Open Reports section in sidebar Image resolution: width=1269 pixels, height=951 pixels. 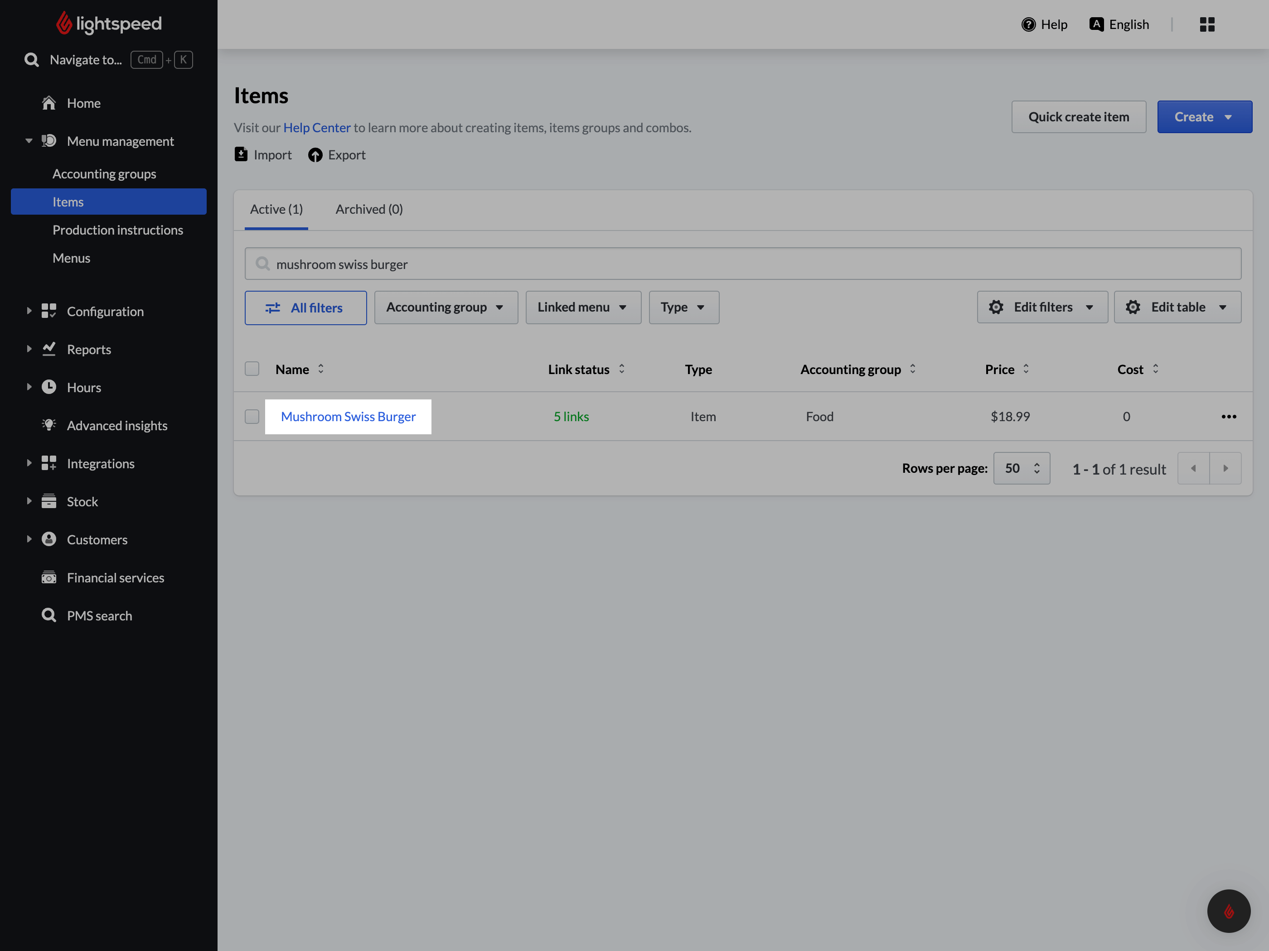click(89, 349)
